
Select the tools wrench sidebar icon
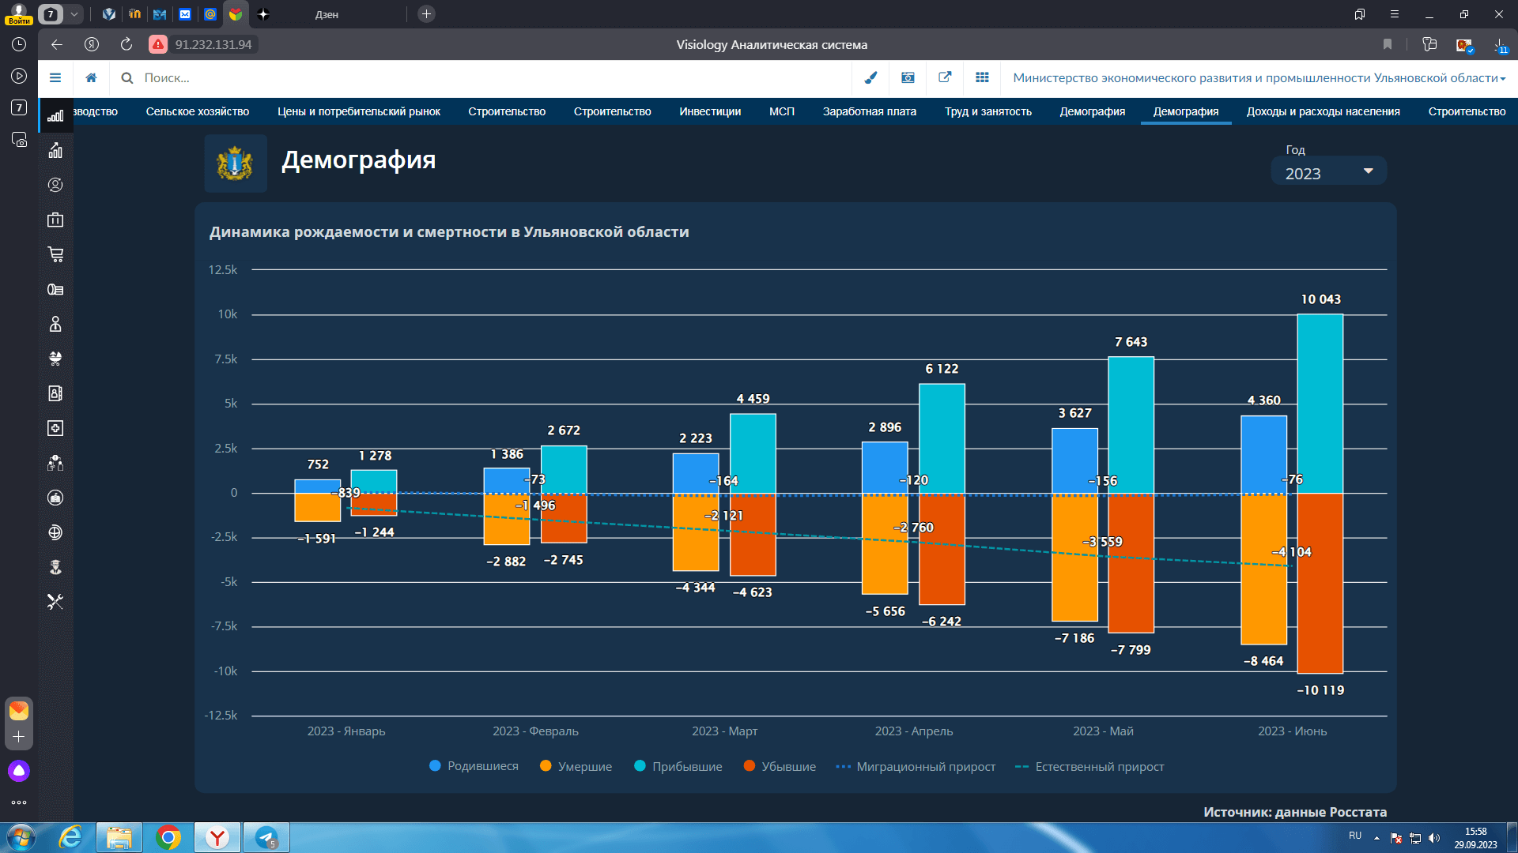pyautogui.click(x=55, y=602)
